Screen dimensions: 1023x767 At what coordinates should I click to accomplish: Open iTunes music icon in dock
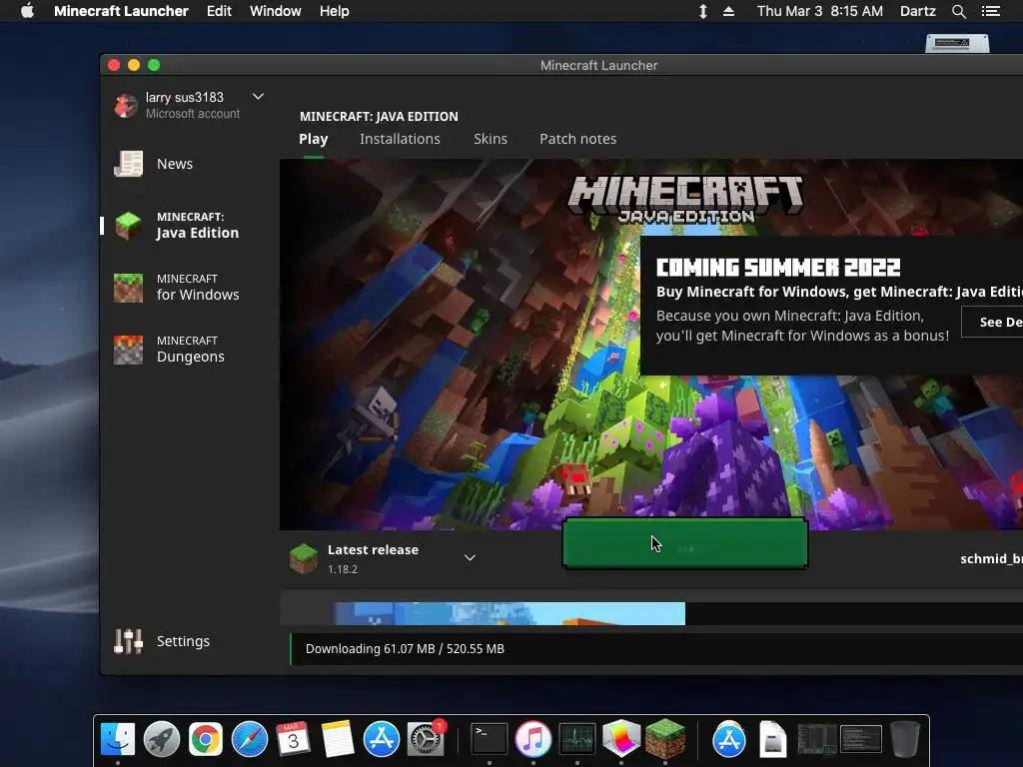(533, 739)
